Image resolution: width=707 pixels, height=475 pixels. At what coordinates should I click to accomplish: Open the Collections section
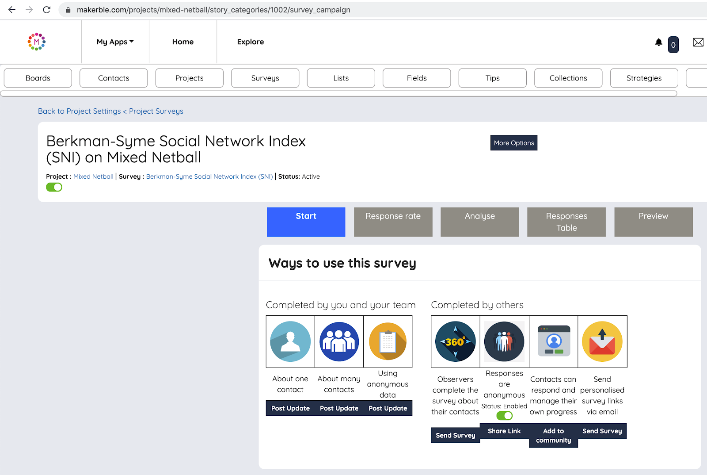[x=568, y=78]
